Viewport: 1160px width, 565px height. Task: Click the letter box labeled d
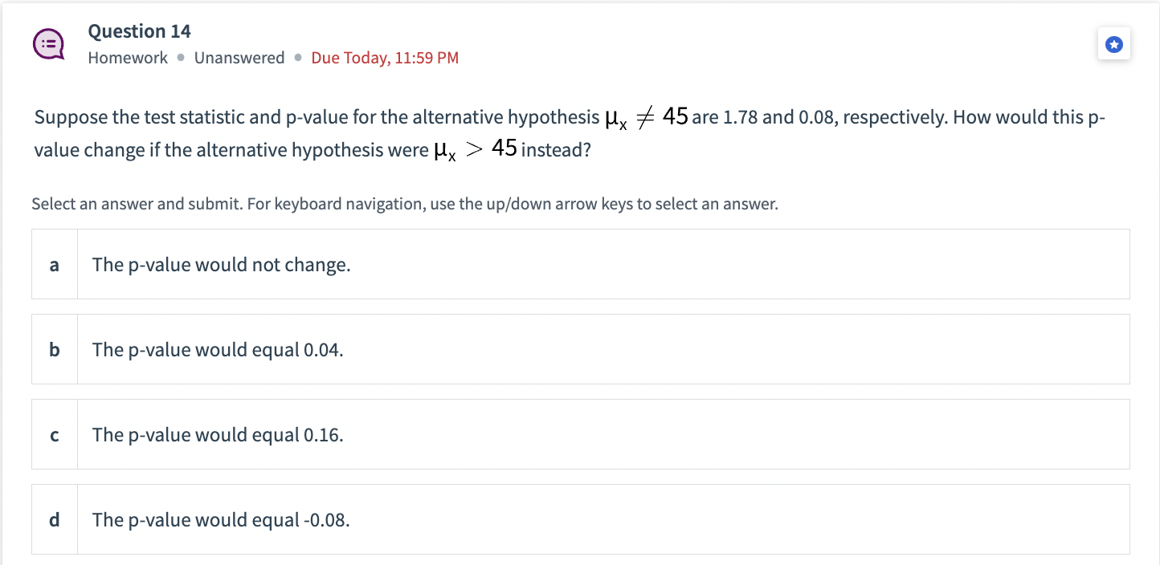click(54, 519)
